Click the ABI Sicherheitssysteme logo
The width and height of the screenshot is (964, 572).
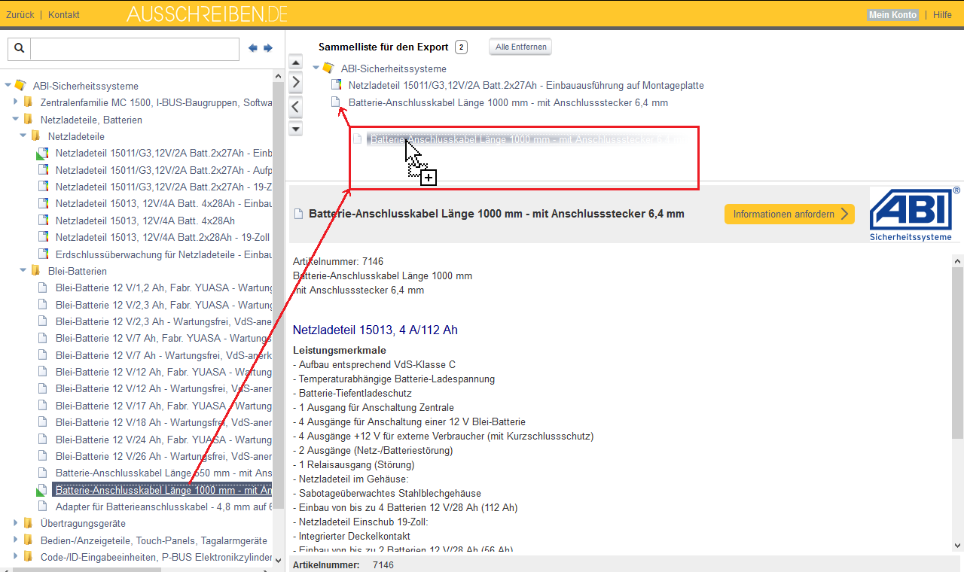[914, 214]
